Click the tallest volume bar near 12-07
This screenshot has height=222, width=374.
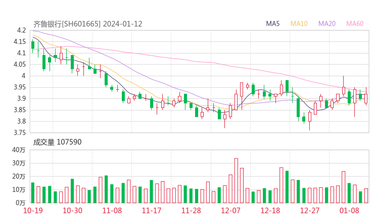[x=236, y=181]
